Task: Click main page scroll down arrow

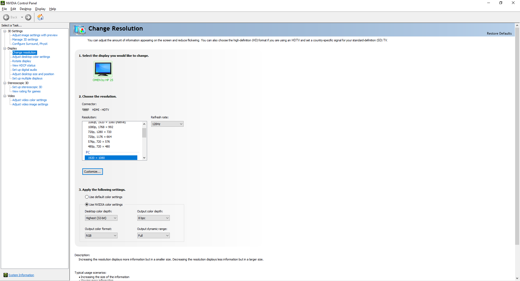Action: (517, 278)
